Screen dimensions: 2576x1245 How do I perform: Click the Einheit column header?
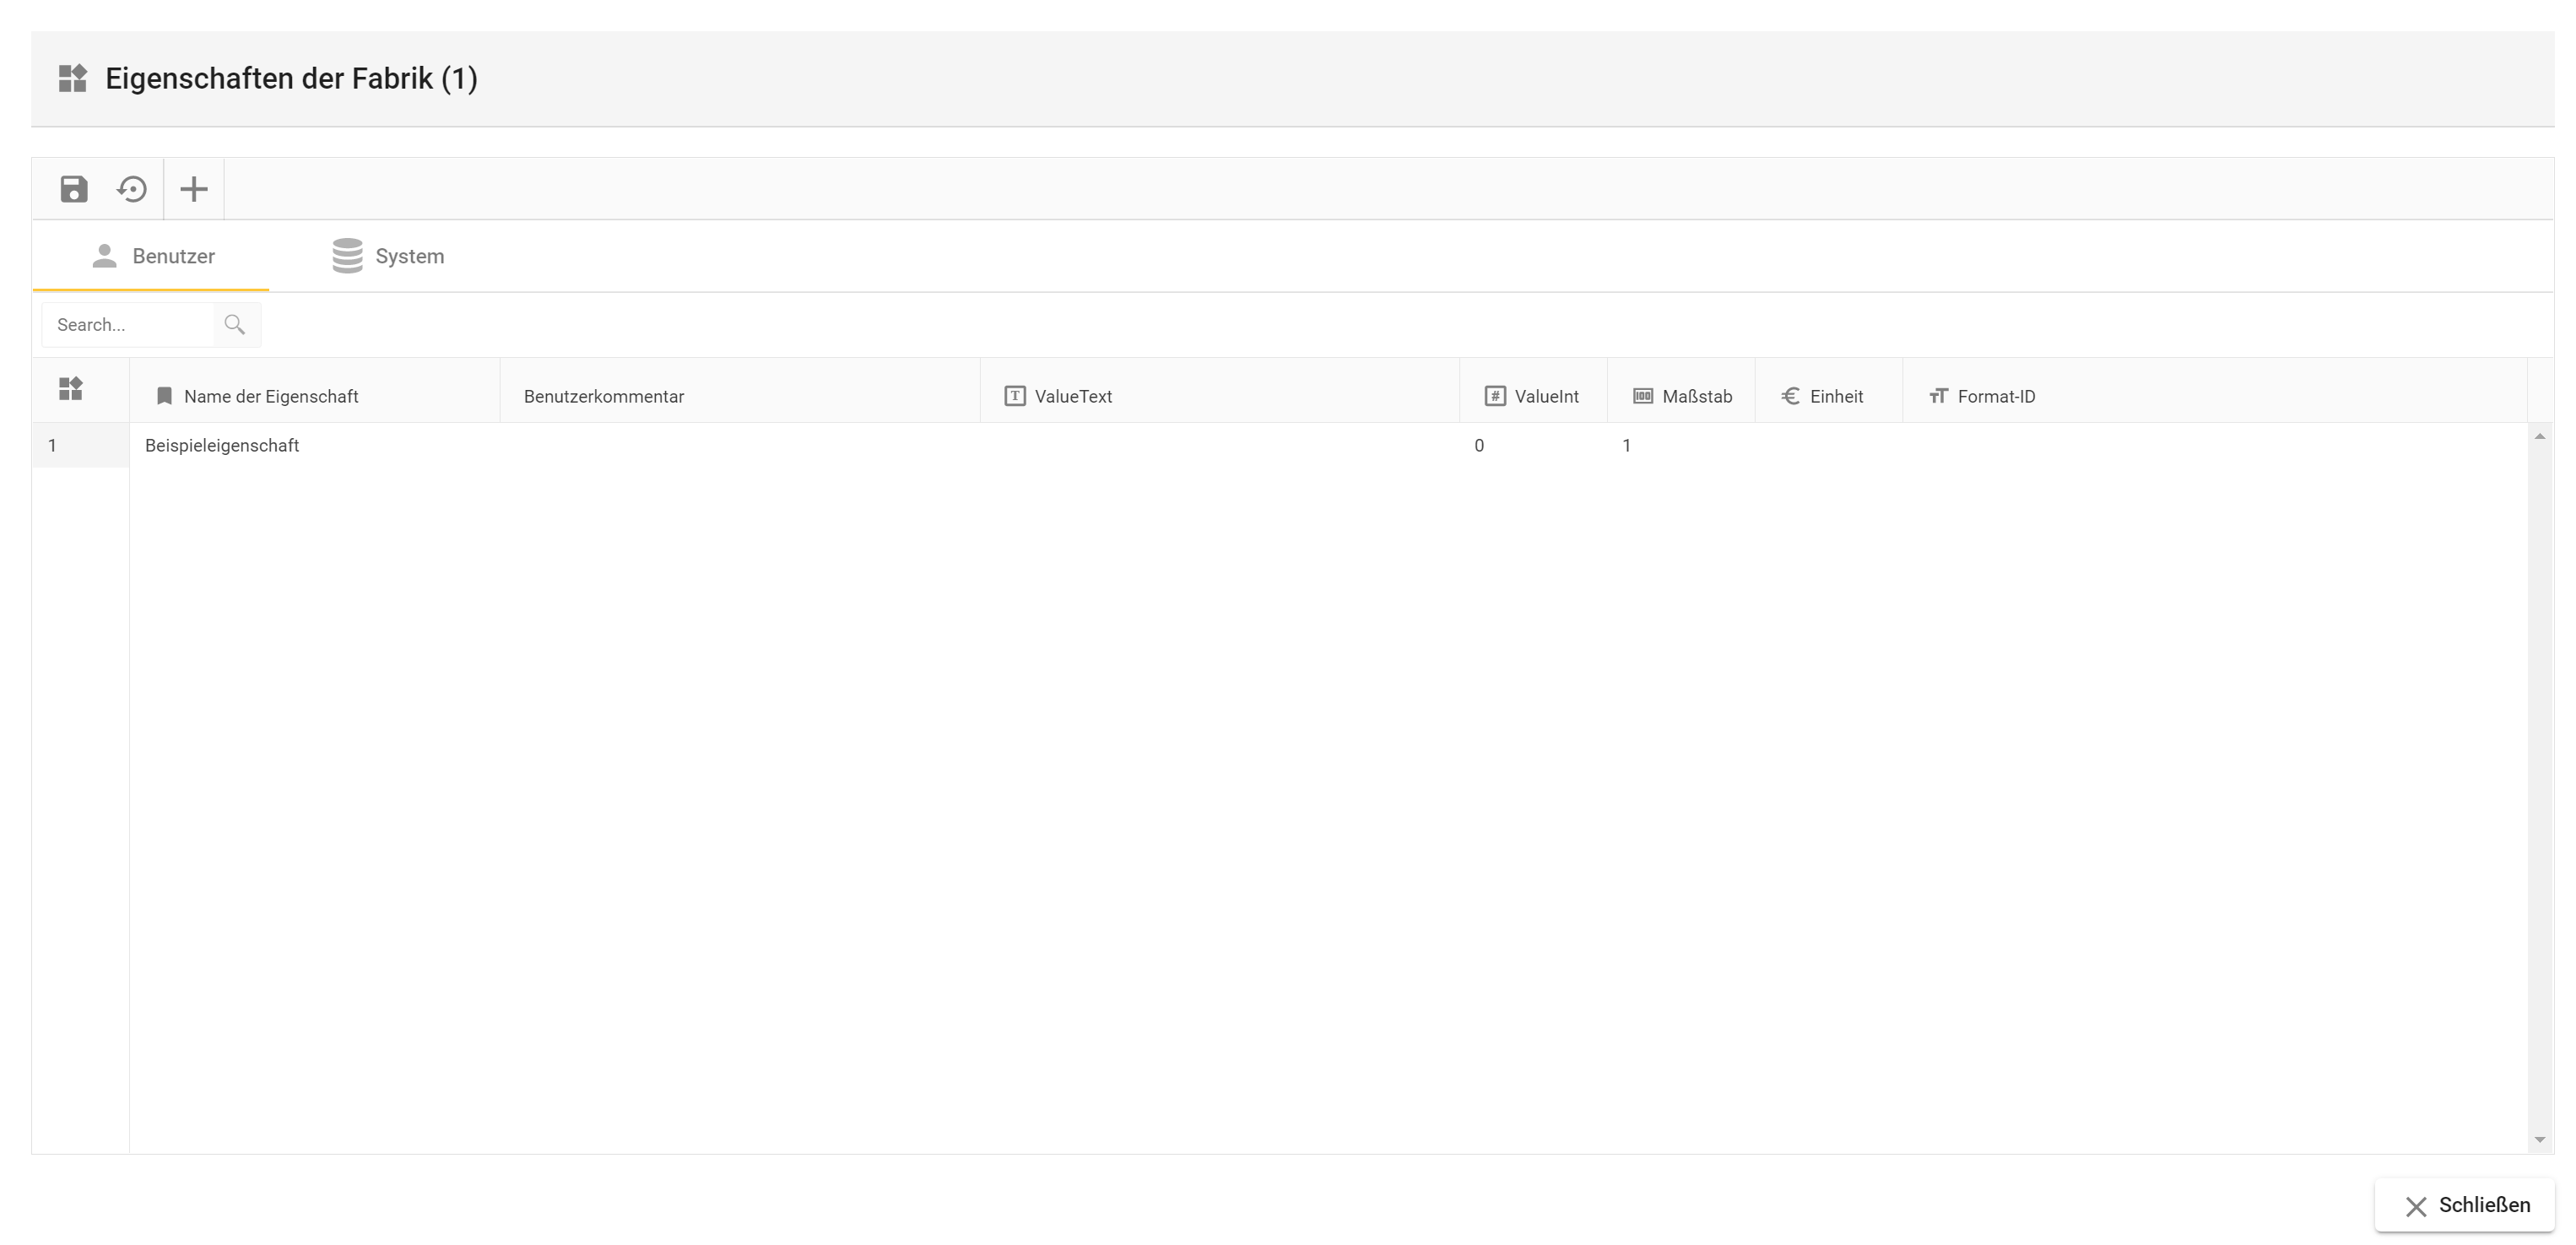point(1836,396)
